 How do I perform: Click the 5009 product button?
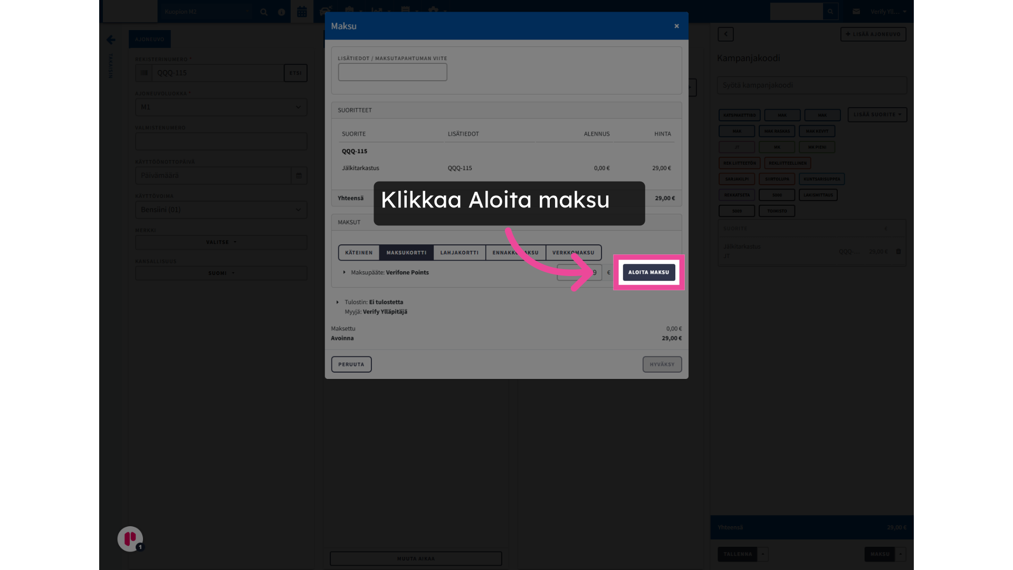click(737, 211)
